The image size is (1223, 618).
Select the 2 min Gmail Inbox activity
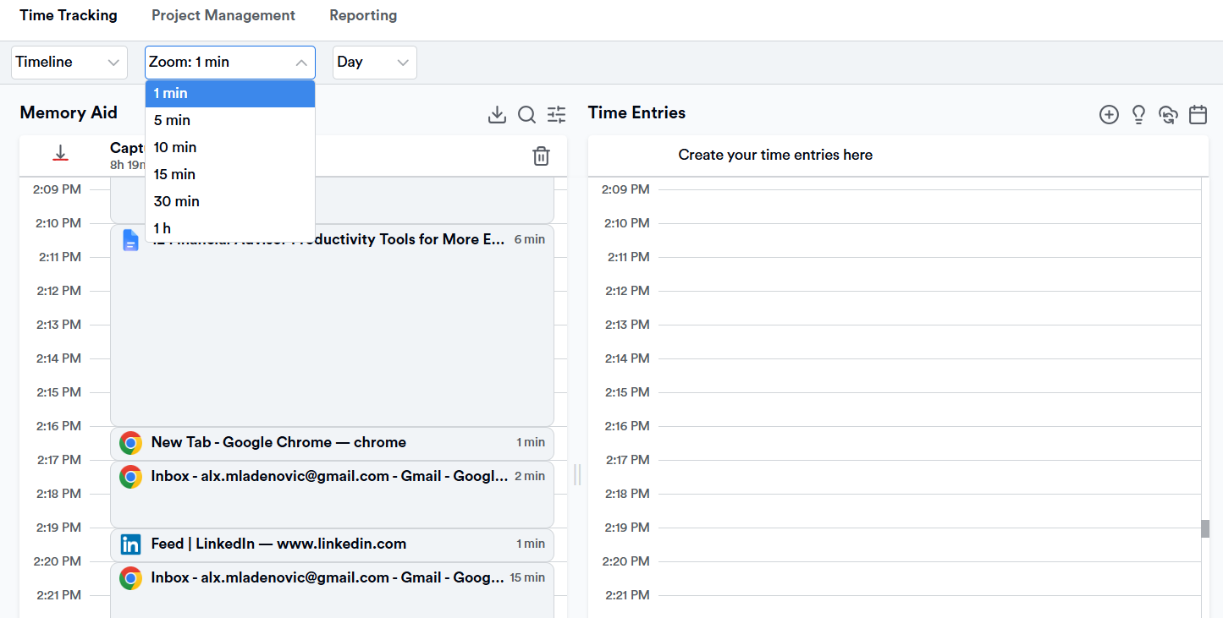332,495
